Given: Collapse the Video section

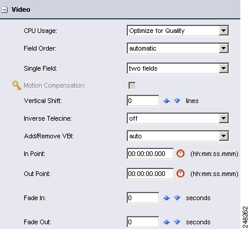Looking at the screenshot, I should 5,9.
